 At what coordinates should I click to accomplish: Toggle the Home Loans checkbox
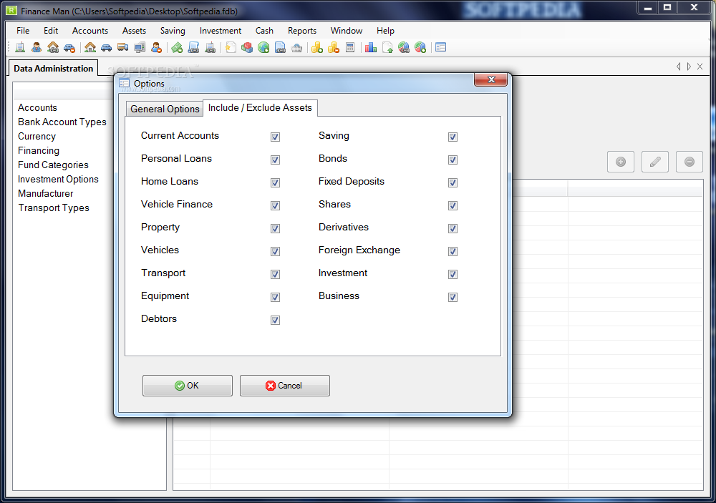275,182
